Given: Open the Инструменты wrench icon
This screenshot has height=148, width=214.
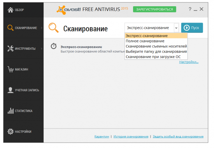Looking at the screenshot, I should (x=11, y=49).
